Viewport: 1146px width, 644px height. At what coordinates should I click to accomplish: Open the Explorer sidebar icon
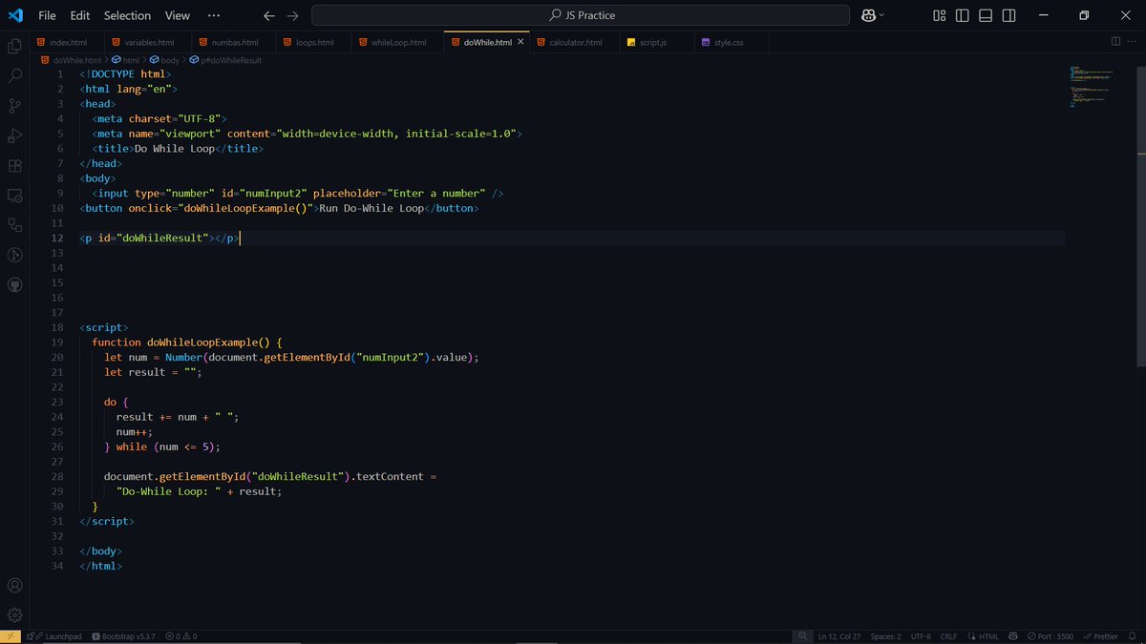(x=14, y=45)
